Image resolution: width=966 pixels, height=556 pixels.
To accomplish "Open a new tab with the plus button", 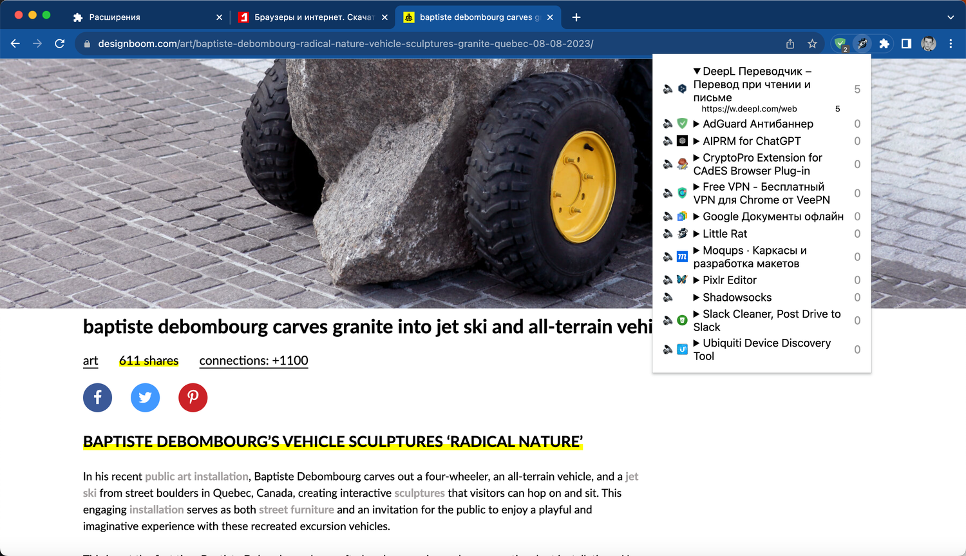I will click(x=576, y=17).
